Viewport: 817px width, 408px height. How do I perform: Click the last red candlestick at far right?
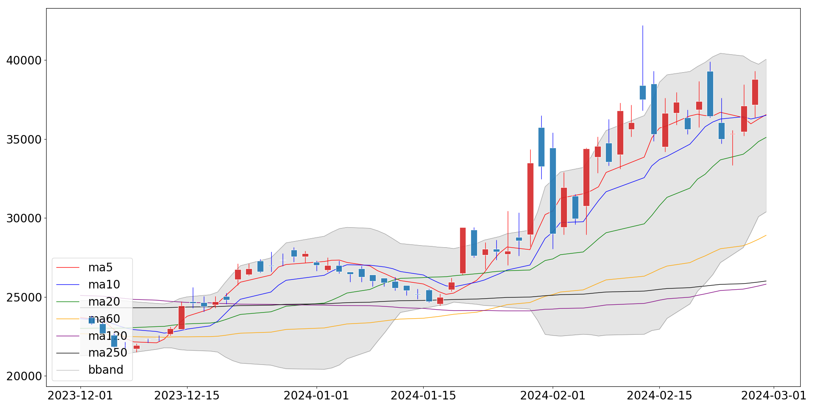pos(755,92)
